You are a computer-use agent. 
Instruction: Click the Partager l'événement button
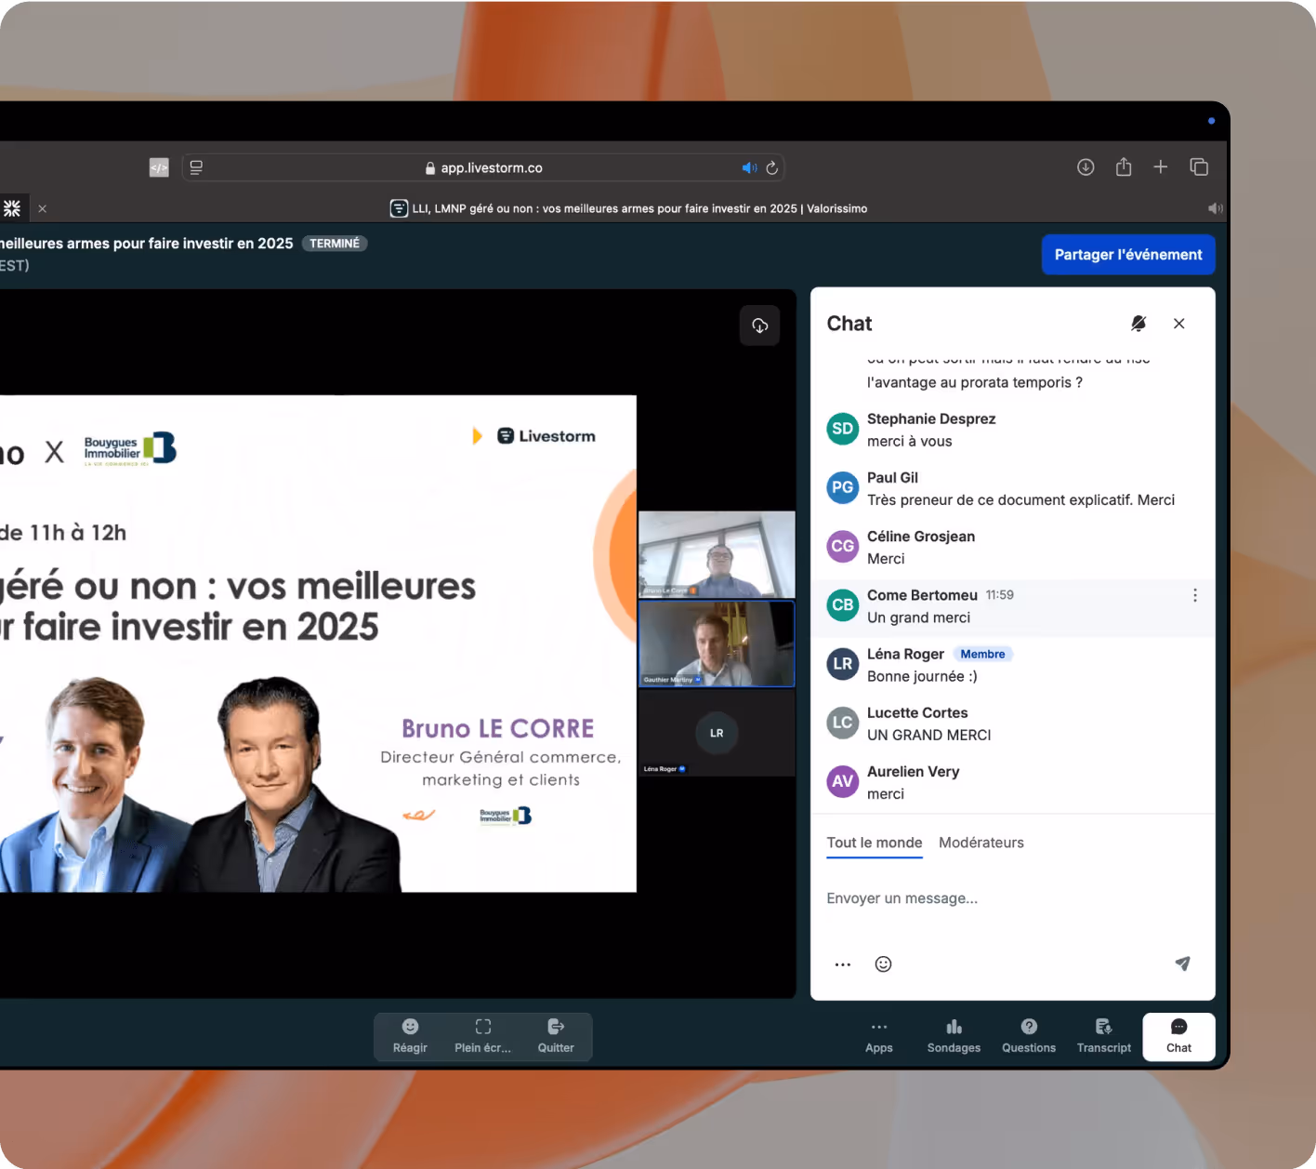pos(1128,255)
